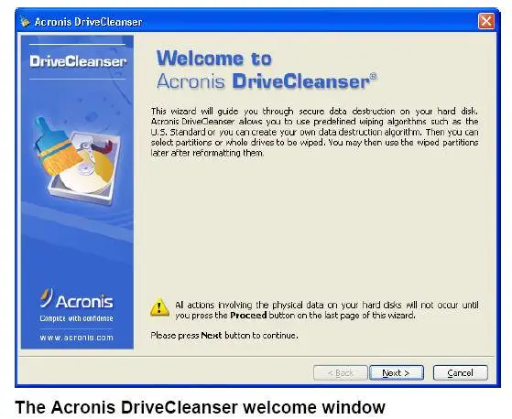Click the title bar application icon

pos(25,22)
